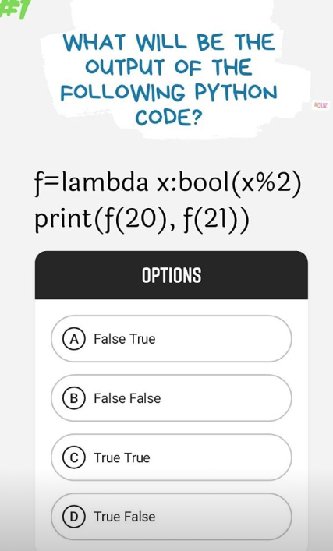Select the f=lambda code line
This screenshot has width=333, height=551.
[x=168, y=184]
